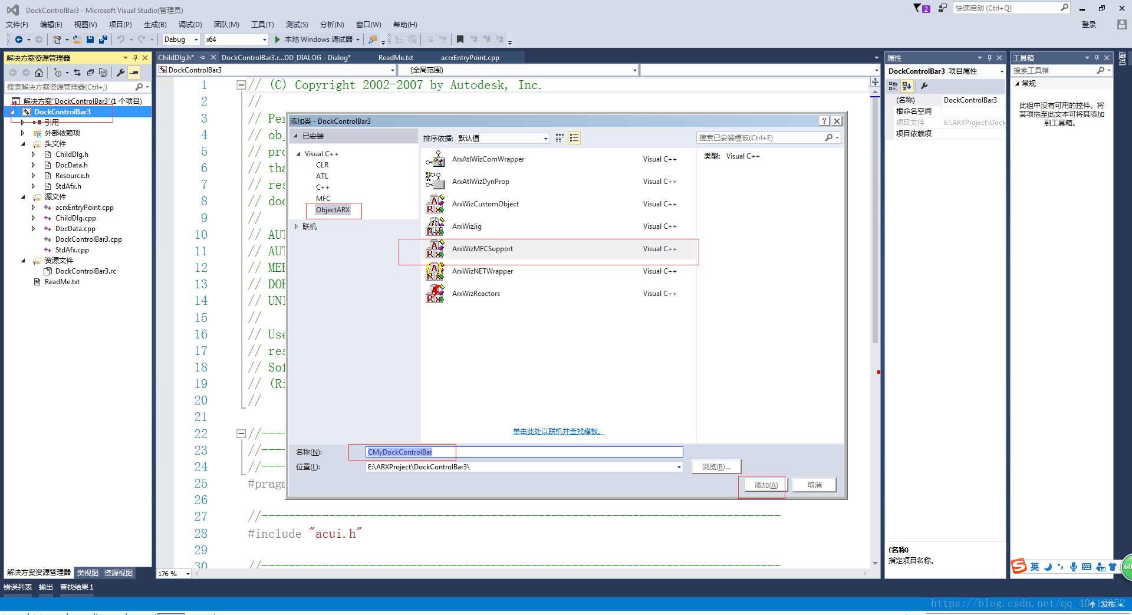1132x615 pixels.
Task: Click the link to find templates online
Action: click(558, 432)
